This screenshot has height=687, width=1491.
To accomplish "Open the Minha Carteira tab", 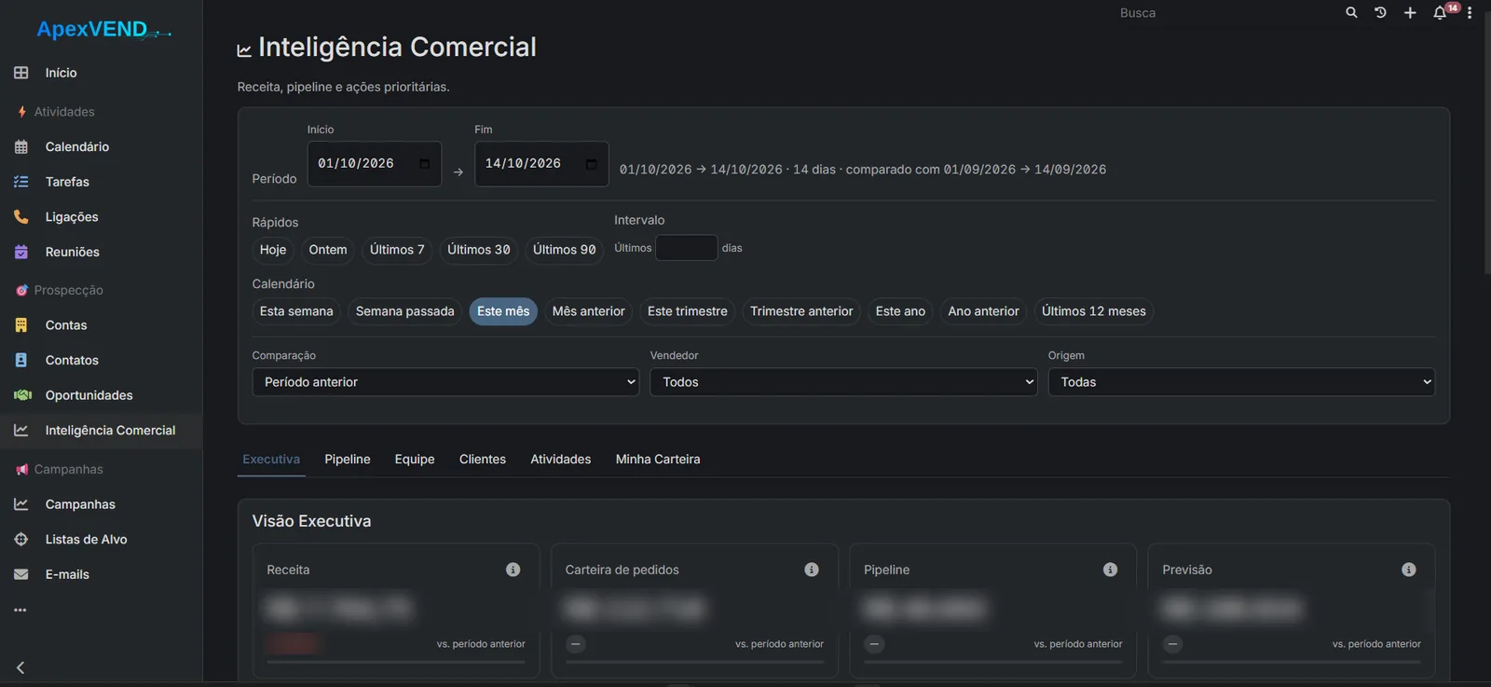I will click(x=658, y=460).
